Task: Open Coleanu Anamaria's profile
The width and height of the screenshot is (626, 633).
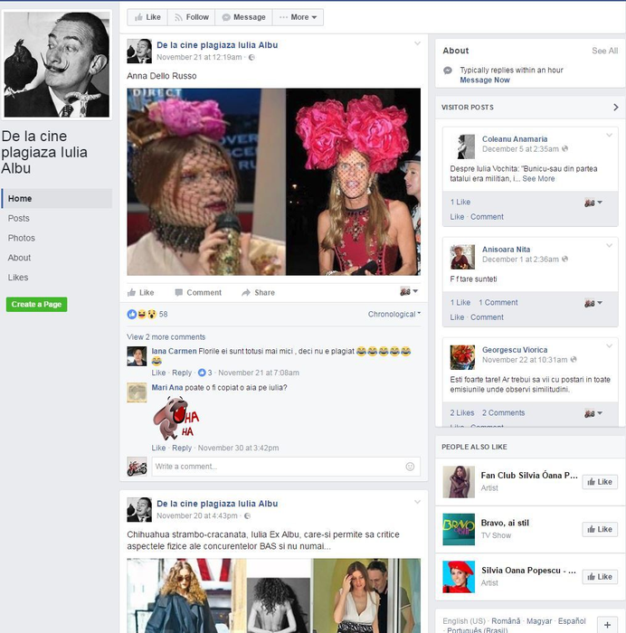Action: (515, 139)
